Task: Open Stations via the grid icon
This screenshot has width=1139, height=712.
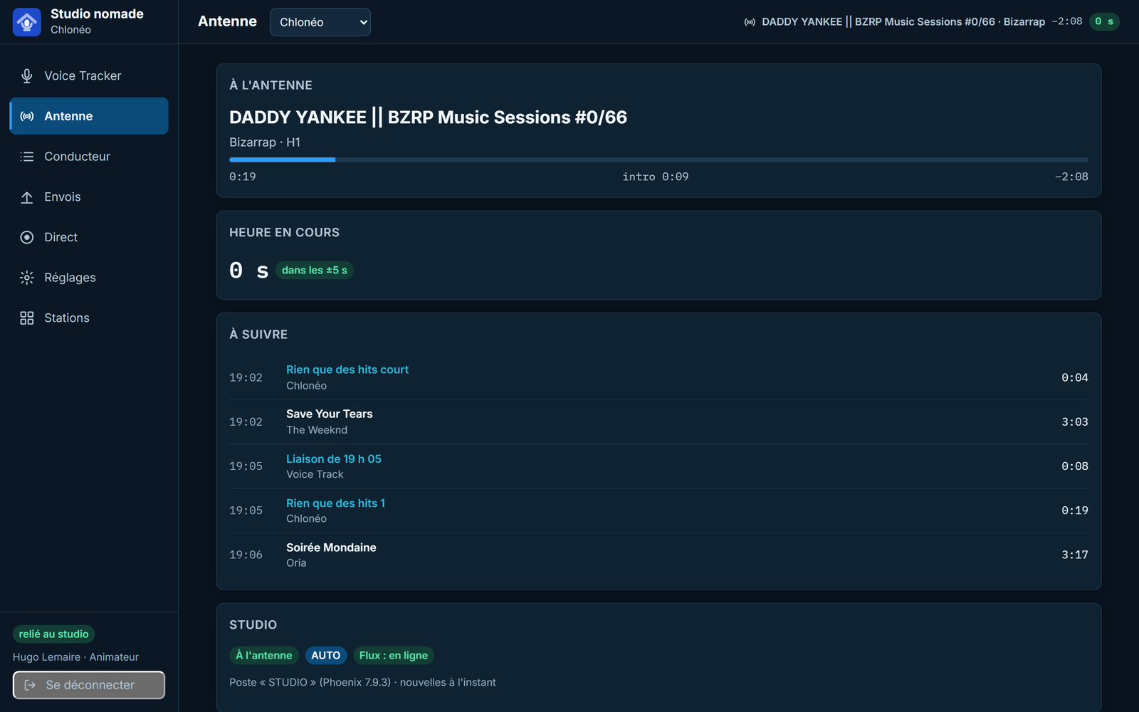Action: [x=27, y=318]
